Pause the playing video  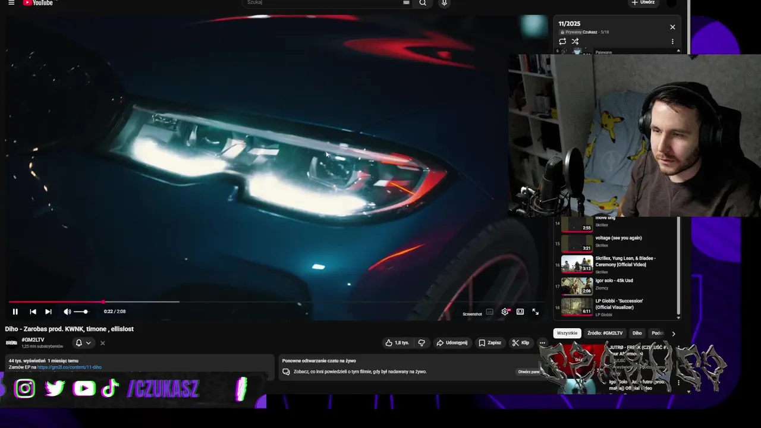(x=15, y=311)
